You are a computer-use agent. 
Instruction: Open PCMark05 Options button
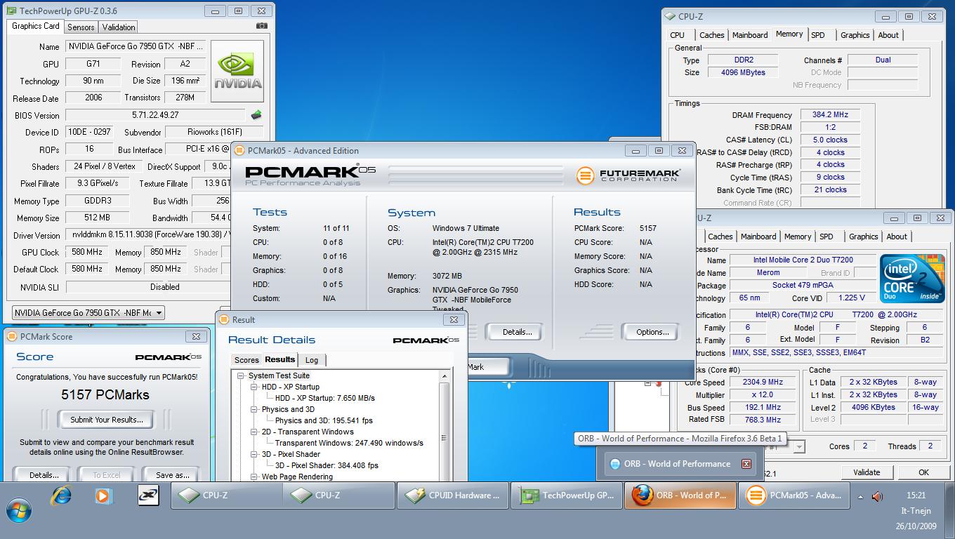point(652,332)
